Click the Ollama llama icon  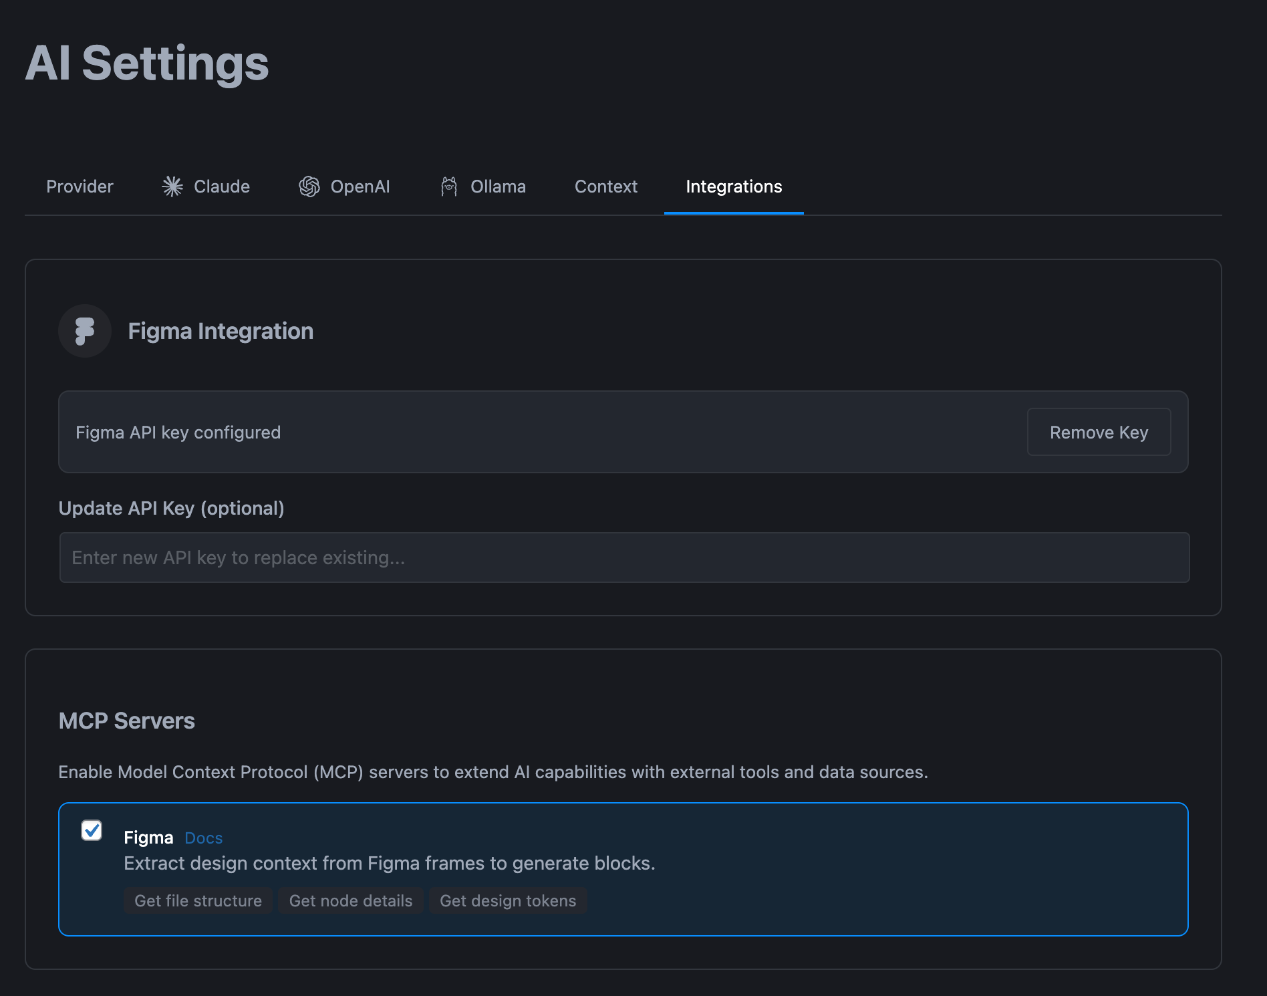[x=449, y=186]
